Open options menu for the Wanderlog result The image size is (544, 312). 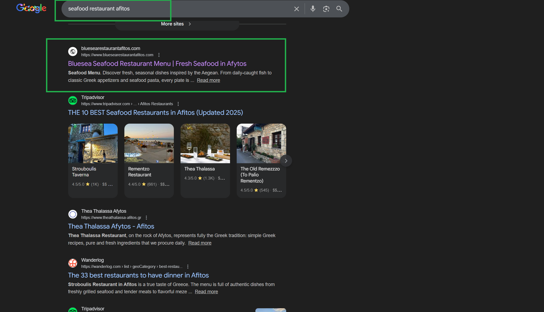click(x=187, y=267)
